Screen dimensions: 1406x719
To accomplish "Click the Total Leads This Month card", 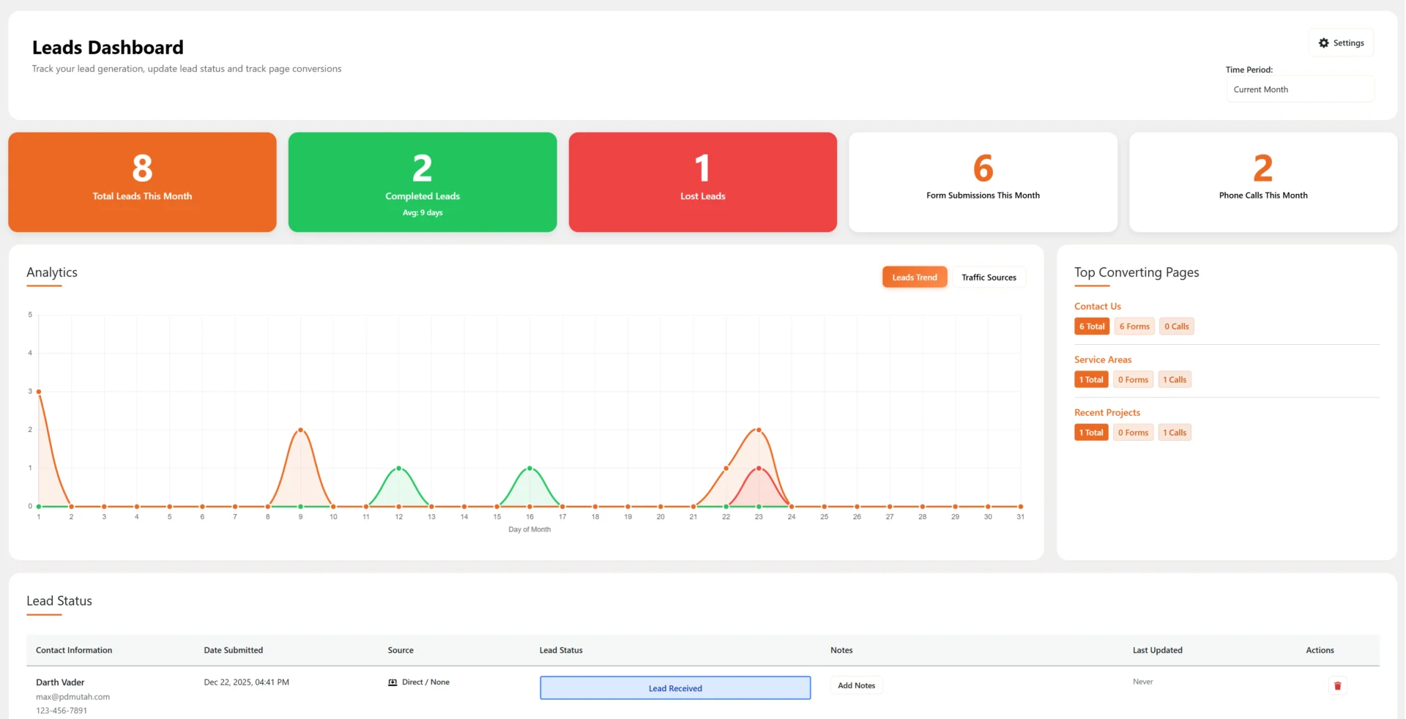I will pos(142,182).
